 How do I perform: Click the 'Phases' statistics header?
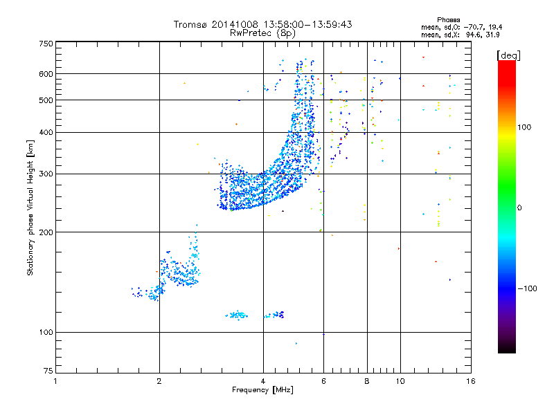[x=448, y=20]
